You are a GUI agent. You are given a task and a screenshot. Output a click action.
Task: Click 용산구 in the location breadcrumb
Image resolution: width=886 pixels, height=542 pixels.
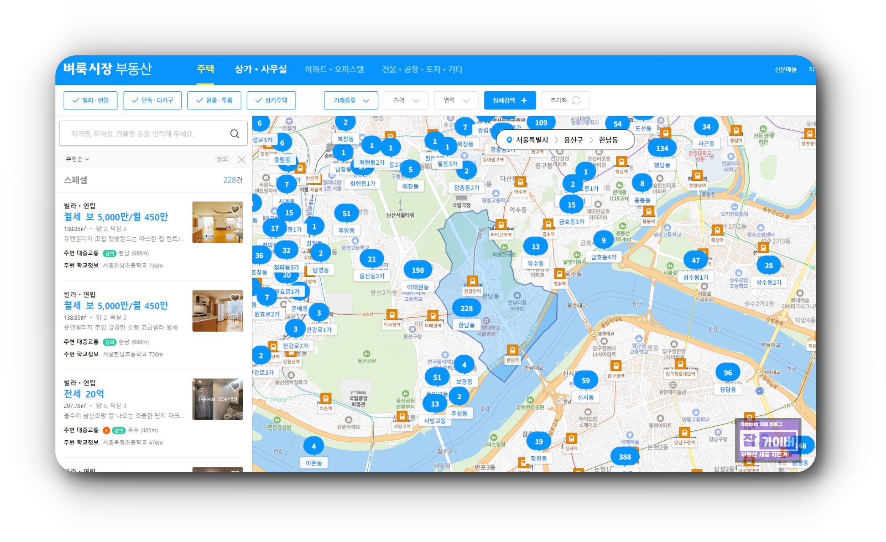(573, 140)
